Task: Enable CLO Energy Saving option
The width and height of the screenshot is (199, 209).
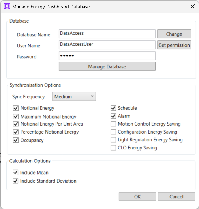Action: click(x=113, y=148)
